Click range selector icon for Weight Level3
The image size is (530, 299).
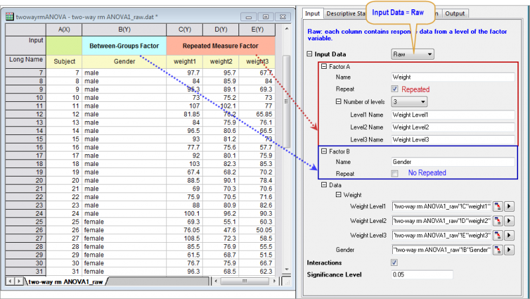point(496,234)
